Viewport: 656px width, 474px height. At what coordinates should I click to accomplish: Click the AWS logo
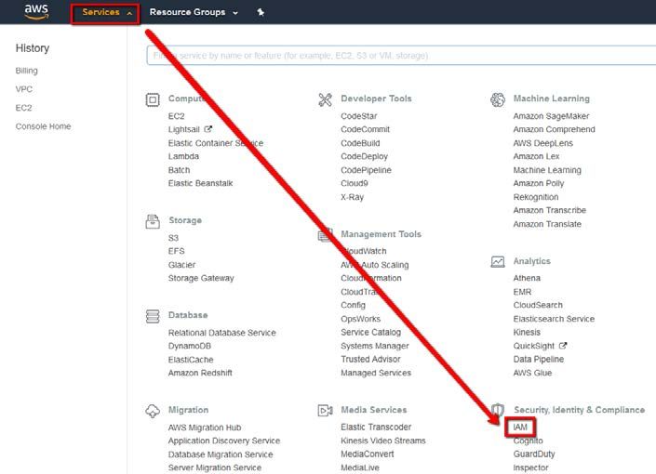coord(36,12)
